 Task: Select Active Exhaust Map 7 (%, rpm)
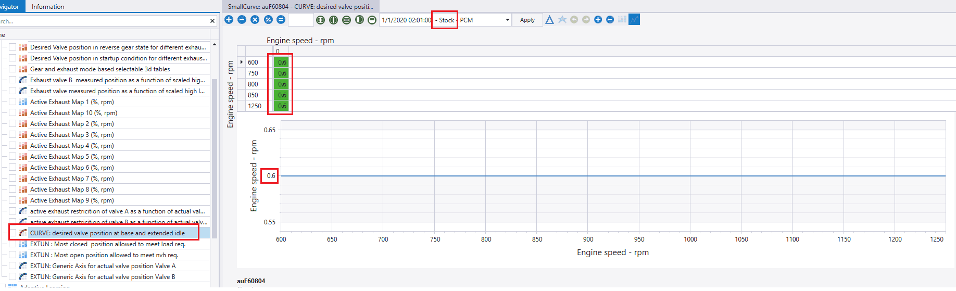point(72,178)
